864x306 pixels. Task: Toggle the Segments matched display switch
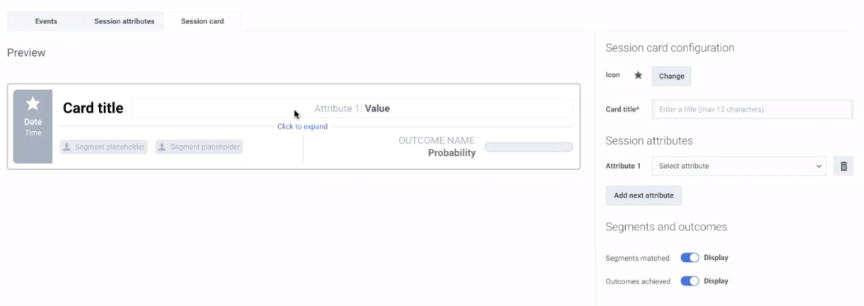point(690,257)
